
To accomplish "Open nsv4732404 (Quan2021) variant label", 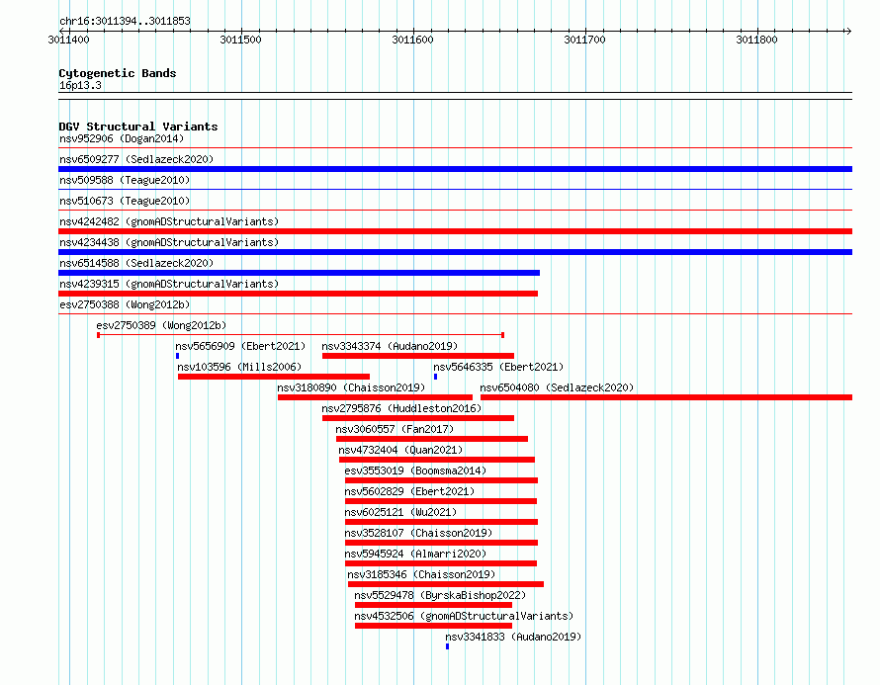I will (x=400, y=450).
